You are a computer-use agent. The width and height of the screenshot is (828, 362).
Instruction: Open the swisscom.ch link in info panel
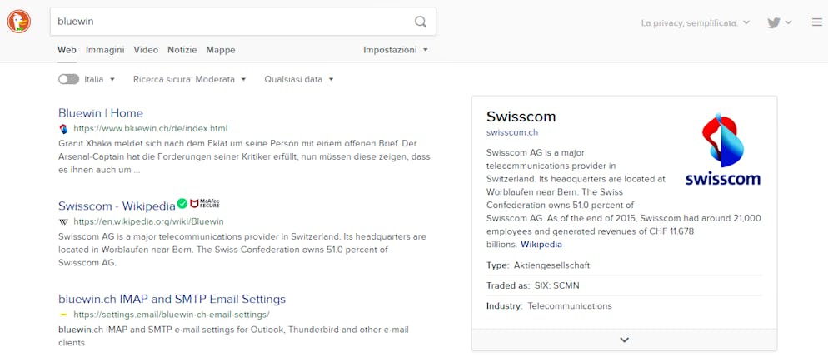(512, 132)
